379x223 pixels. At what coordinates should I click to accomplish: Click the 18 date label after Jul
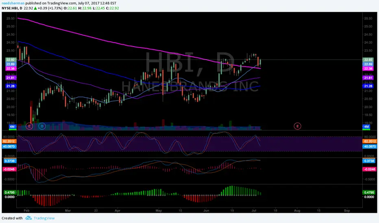(275, 210)
